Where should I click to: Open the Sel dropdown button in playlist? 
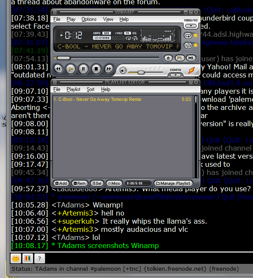pyautogui.click(x=97, y=183)
